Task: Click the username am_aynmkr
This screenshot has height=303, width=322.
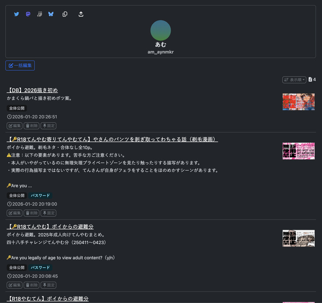Action: [160, 52]
